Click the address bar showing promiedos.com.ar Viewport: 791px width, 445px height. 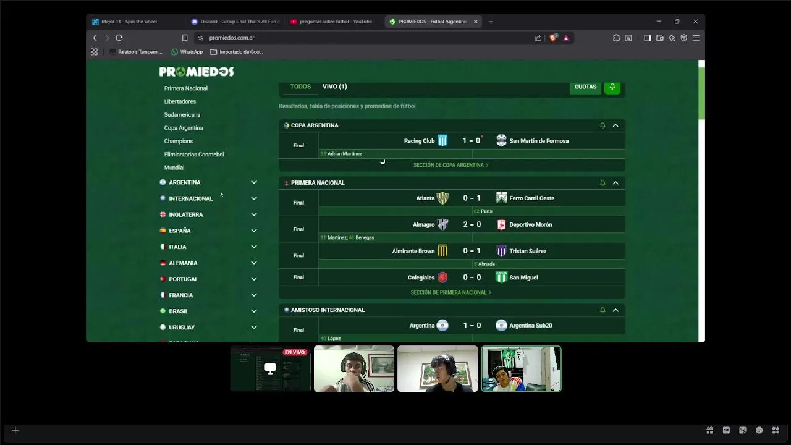[x=365, y=38]
